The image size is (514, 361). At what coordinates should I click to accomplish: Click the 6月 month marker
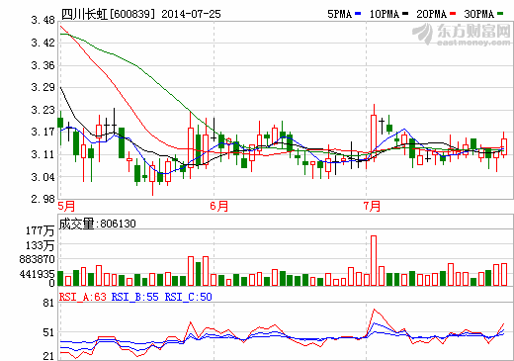[219, 206]
